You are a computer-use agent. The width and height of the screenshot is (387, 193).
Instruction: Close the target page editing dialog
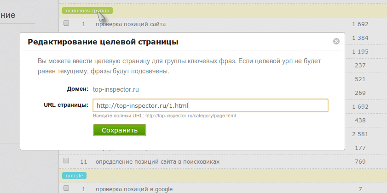click(336, 41)
